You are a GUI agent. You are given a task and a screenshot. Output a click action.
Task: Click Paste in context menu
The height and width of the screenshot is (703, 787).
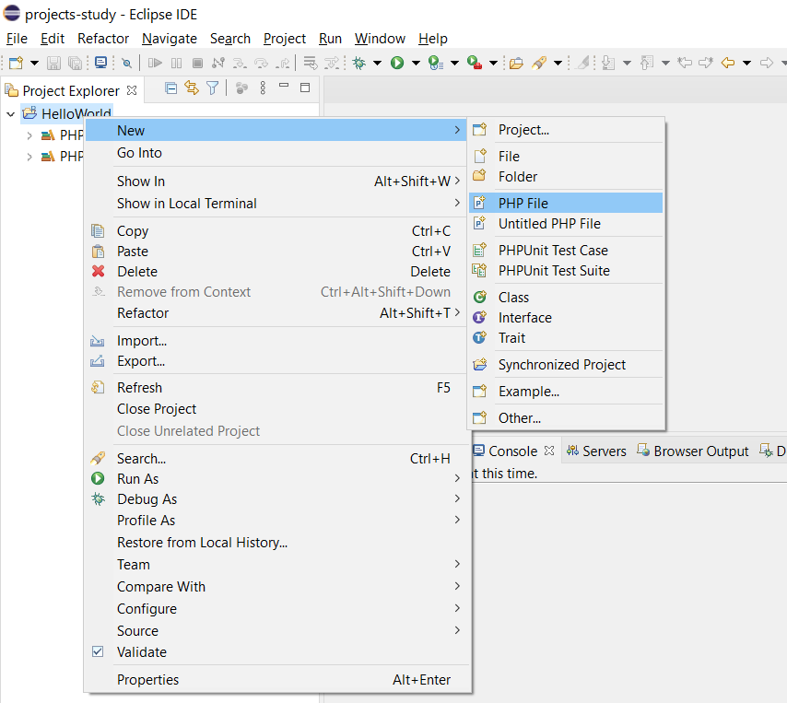tap(277, 252)
